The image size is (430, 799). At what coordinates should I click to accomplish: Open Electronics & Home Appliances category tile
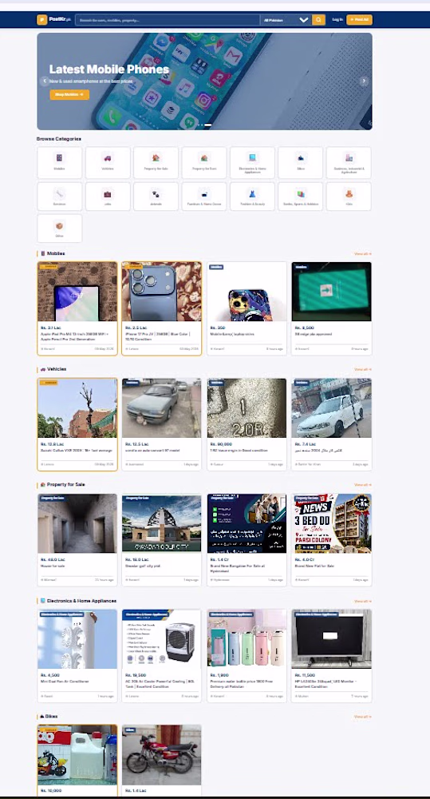(x=252, y=162)
